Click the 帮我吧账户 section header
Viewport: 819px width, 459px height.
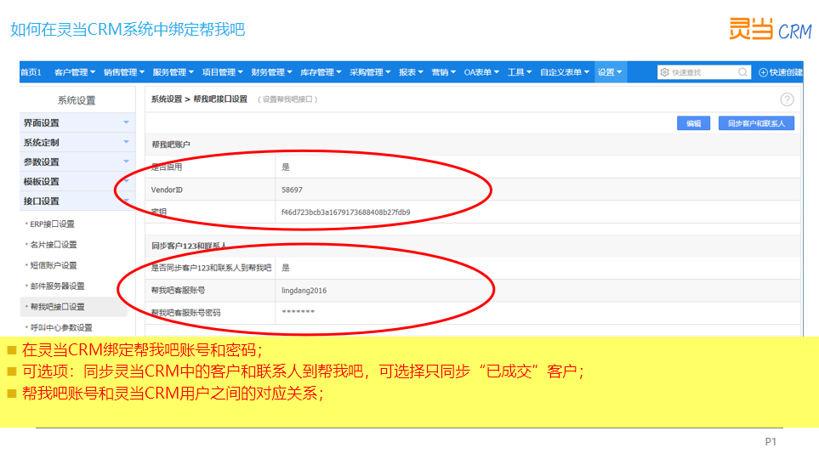coord(171,144)
